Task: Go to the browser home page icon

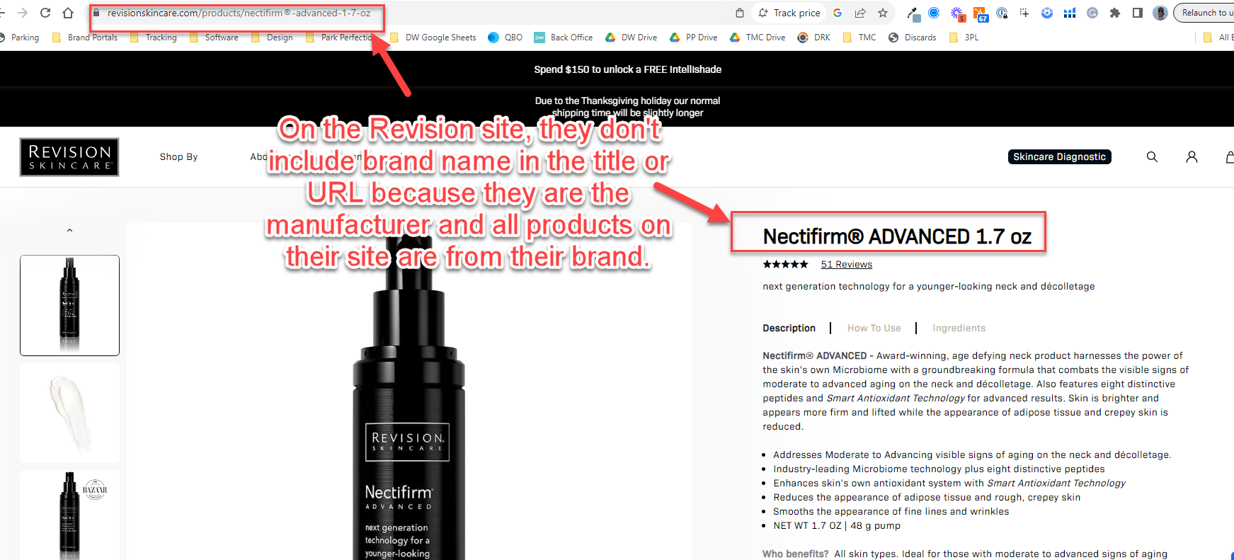Action: coord(68,13)
